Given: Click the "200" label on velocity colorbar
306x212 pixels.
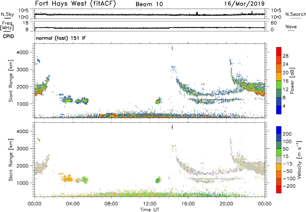Looking at the screenshot, I should (x=287, y=134).
